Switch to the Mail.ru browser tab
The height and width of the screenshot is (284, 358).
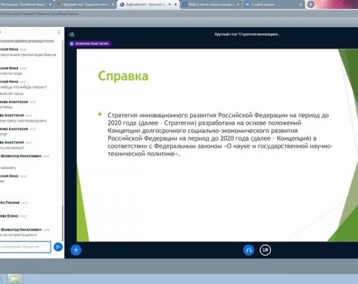pos(210,4)
